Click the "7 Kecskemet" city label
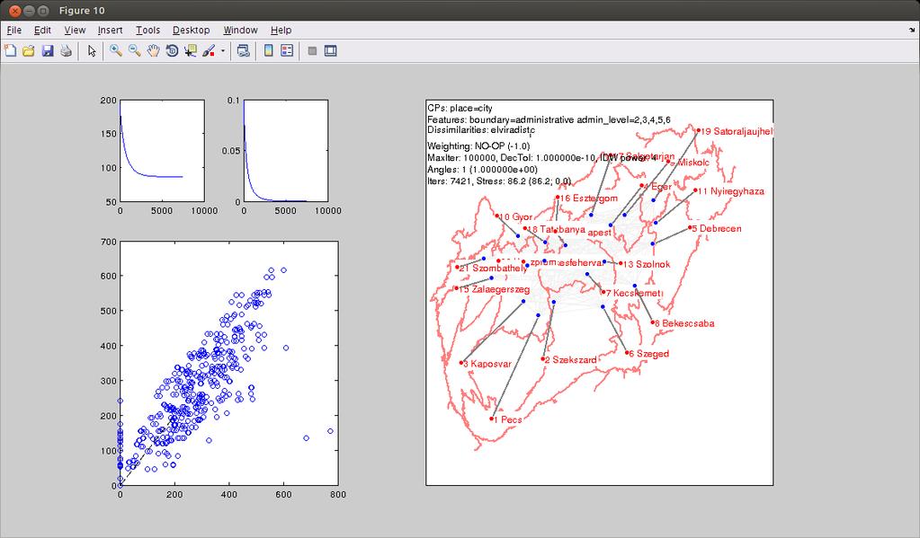920x538 pixels. tap(634, 293)
